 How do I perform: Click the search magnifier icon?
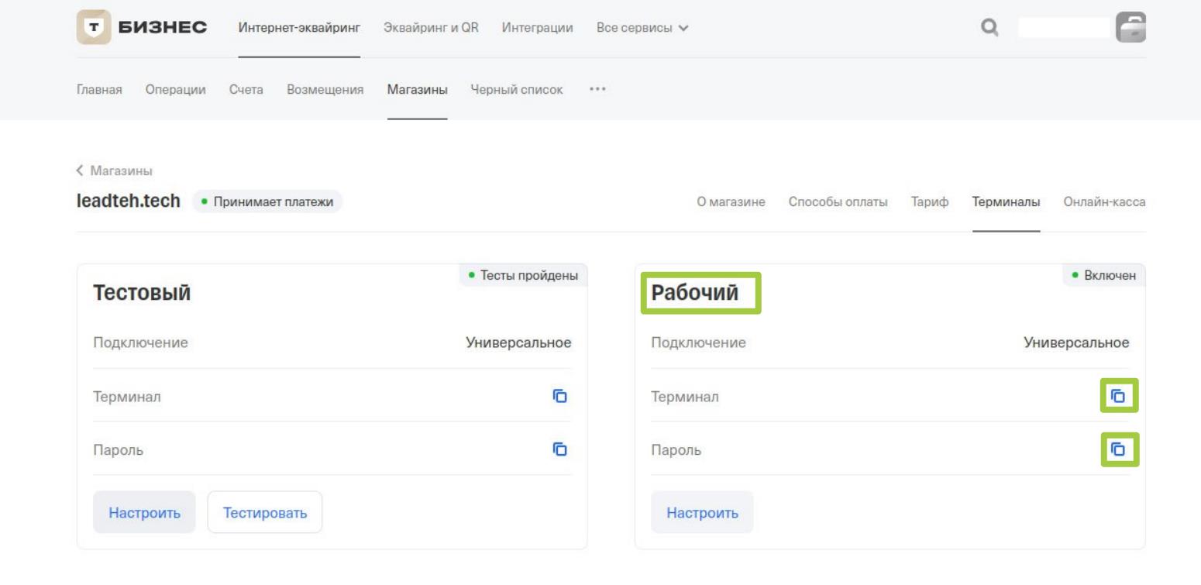tap(989, 28)
